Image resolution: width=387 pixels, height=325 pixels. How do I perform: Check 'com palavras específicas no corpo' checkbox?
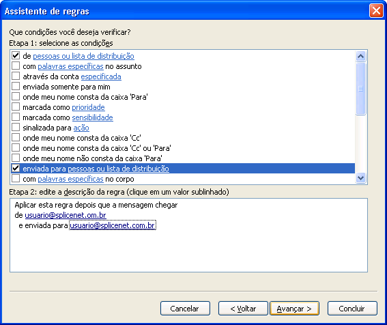pyautogui.click(x=16, y=179)
